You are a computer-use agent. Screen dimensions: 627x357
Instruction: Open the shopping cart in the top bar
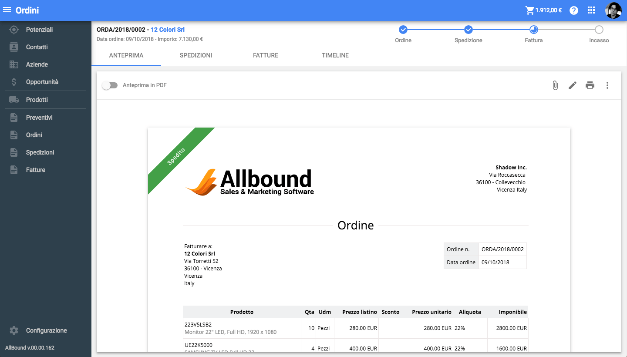(x=530, y=10)
